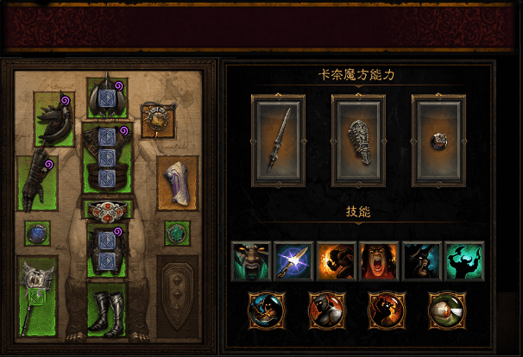Screen dimensions: 523x357
Task: Select the green-faced shouting skill
Action: pos(251,261)
